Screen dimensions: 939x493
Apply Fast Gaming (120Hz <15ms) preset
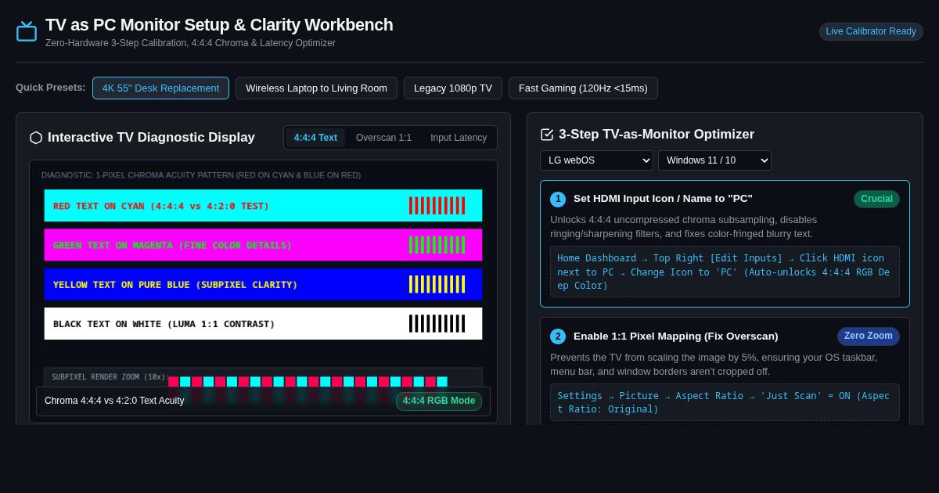(x=583, y=88)
